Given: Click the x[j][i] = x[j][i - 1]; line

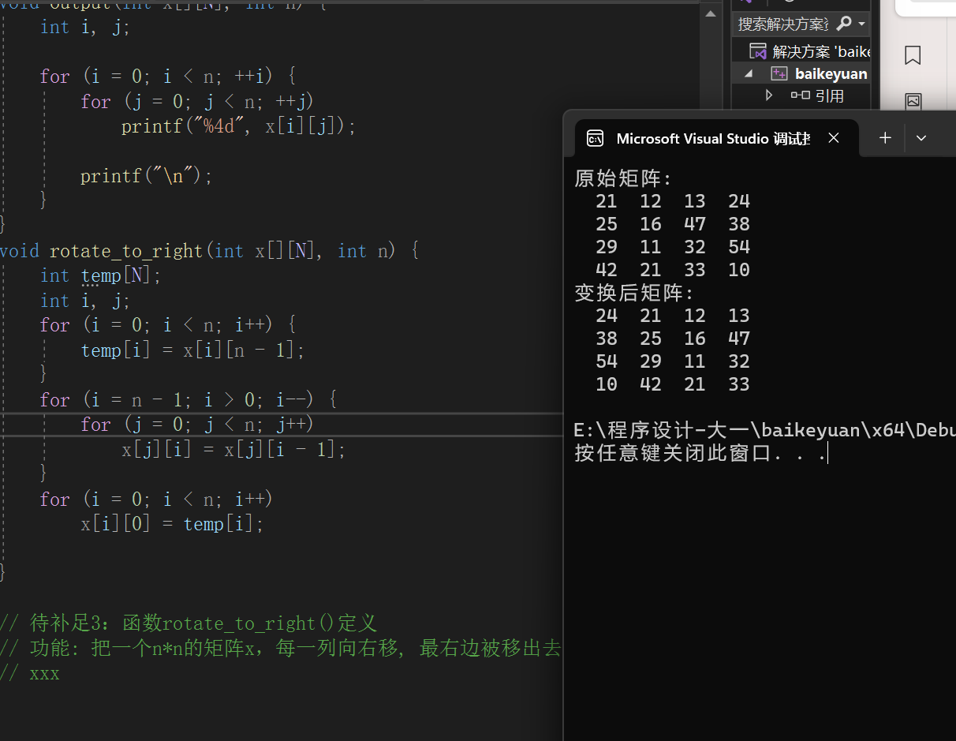Looking at the screenshot, I should point(233,450).
